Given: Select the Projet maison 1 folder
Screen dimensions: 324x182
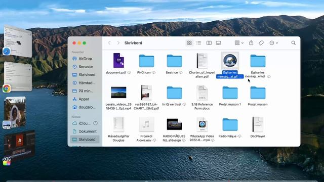Looking at the screenshot, I should click(230, 93).
